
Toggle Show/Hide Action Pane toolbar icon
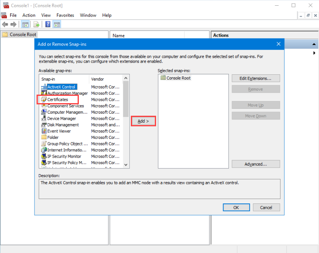(57, 25)
